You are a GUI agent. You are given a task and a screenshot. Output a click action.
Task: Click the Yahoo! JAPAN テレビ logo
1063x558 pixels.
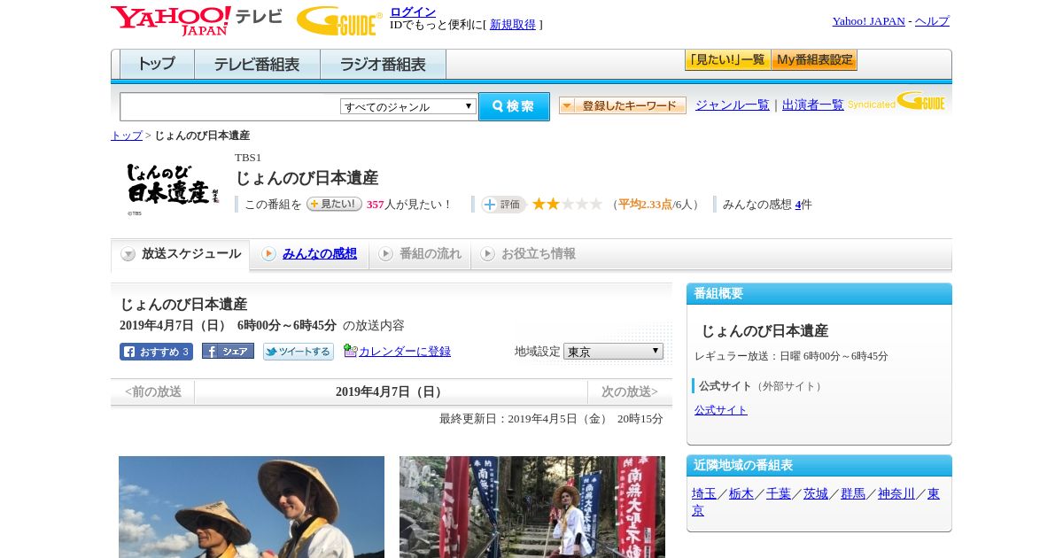(x=197, y=20)
